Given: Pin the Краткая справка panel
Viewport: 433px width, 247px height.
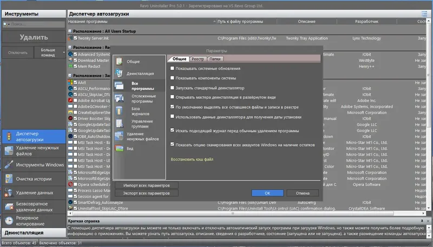Looking at the screenshot, I should point(422,221).
